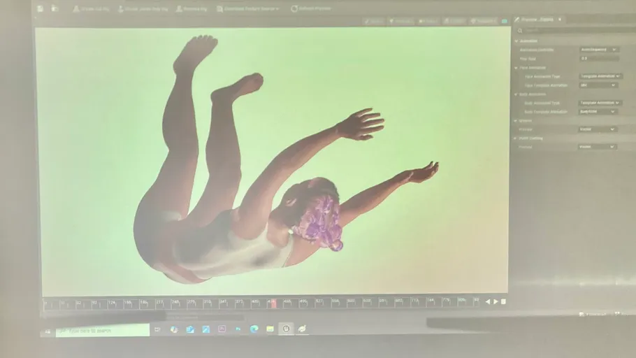The width and height of the screenshot is (636, 358).
Task: Click the Play Rate label
Action: pyautogui.click(x=528, y=59)
